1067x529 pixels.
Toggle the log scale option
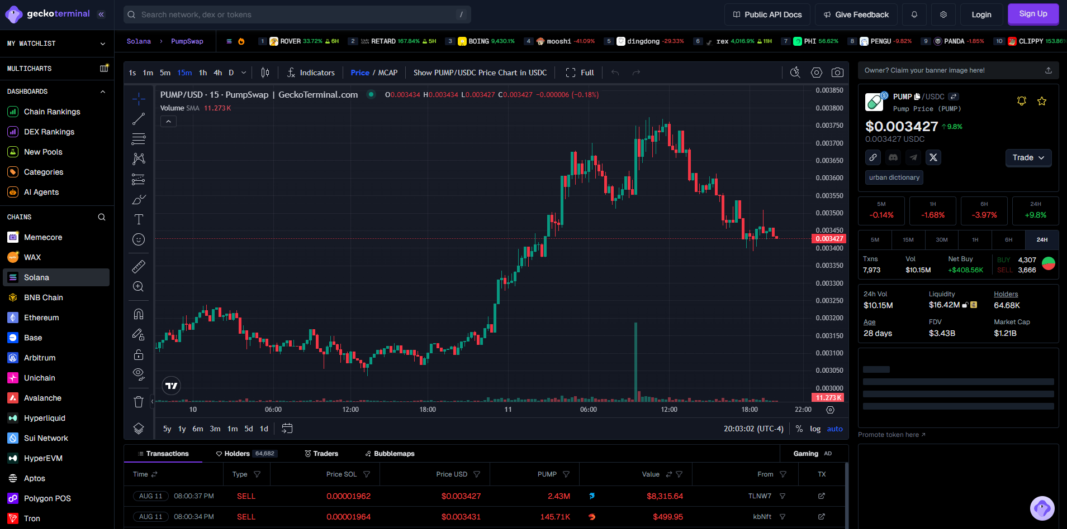click(x=815, y=429)
